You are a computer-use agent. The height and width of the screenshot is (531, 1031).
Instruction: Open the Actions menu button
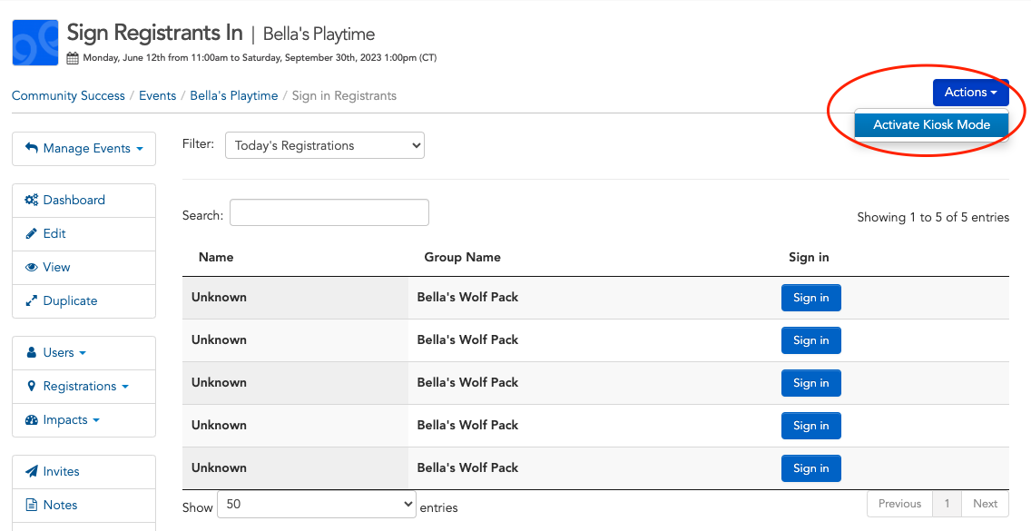point(970,92)
